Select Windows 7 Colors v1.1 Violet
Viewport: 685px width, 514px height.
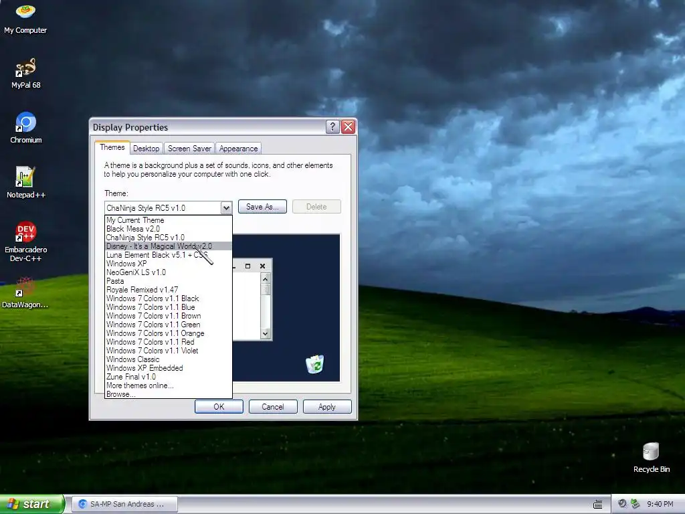(169, 351)
